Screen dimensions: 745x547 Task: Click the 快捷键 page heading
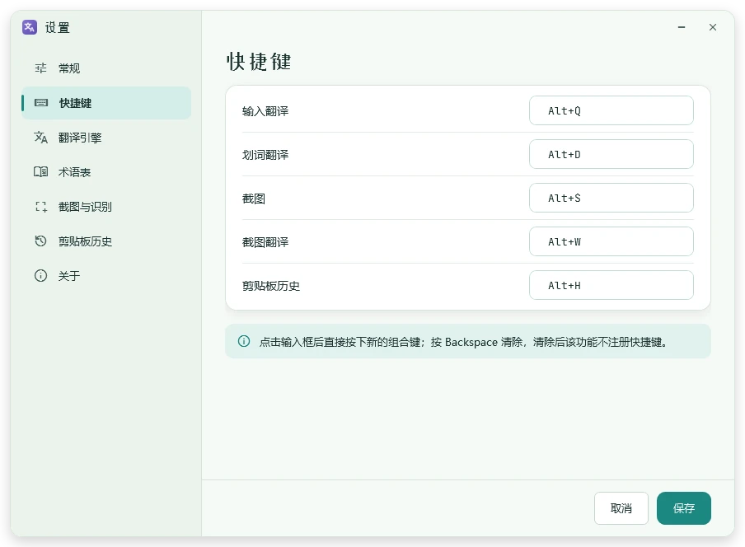[x=259, y=62]
